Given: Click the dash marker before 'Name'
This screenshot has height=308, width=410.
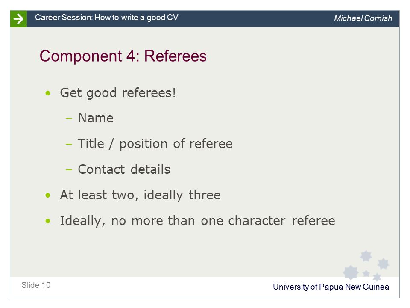Looking at the screenshot, I should 69,118.
